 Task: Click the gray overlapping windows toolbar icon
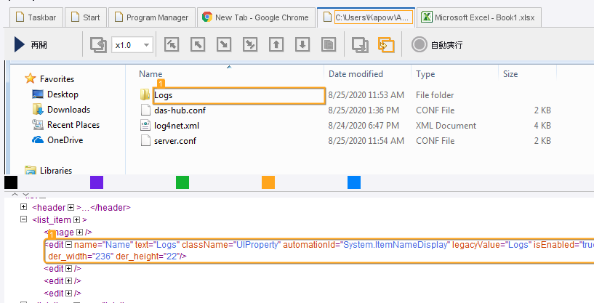[360, 45]
